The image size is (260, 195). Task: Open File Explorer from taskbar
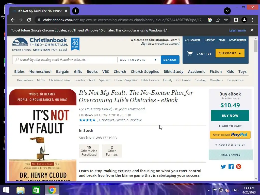(x=21, y=190)
